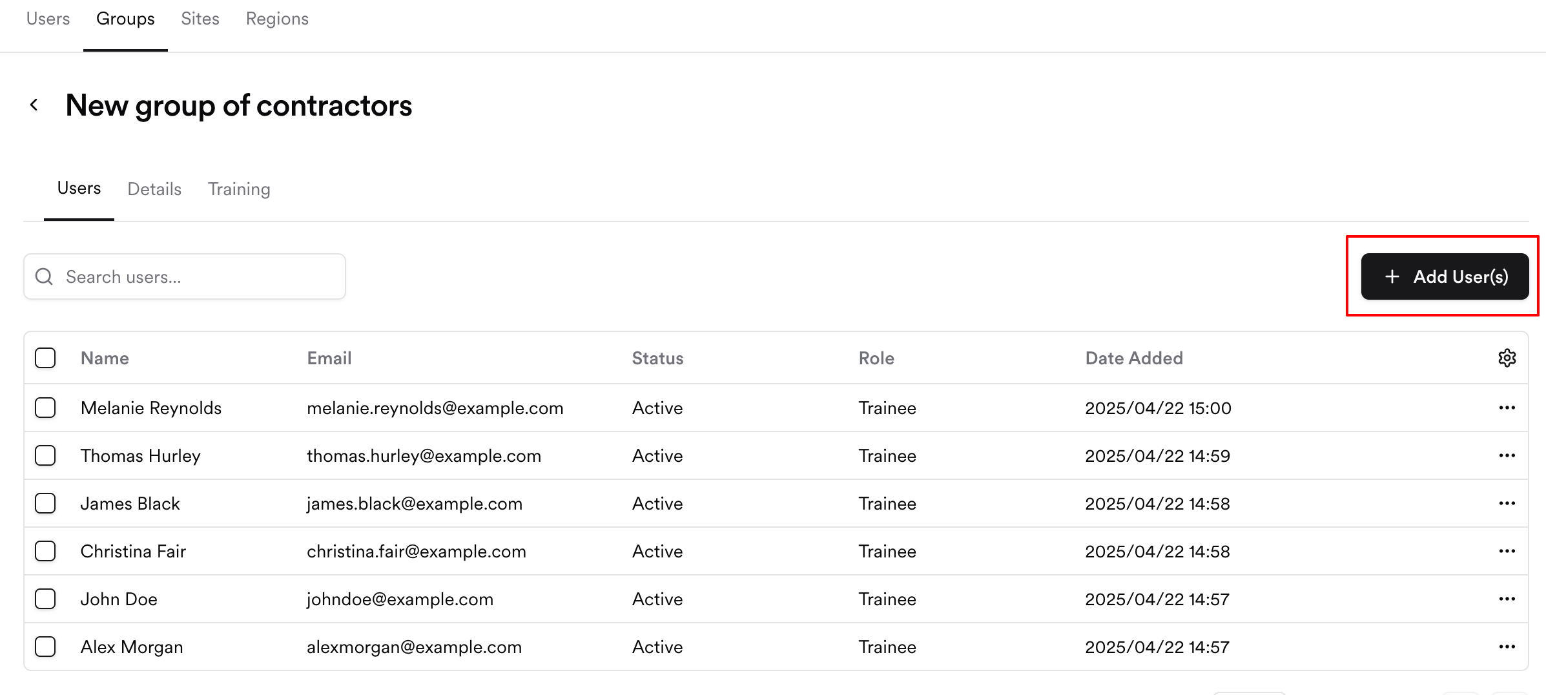1546x695 pixels.
Task: Tick the checkbox next to Alex Morgan
Action: [45, 647]
